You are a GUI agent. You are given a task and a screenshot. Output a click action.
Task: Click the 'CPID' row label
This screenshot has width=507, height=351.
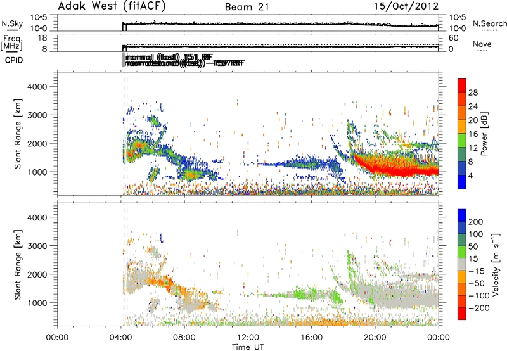(x=14, y=60)
